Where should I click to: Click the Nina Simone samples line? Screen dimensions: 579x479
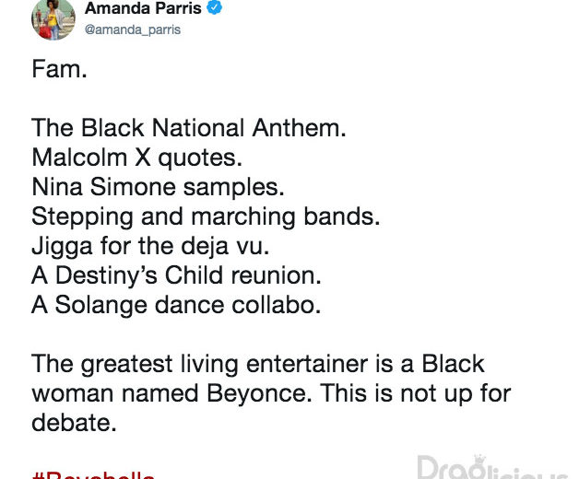coord(158,187)
